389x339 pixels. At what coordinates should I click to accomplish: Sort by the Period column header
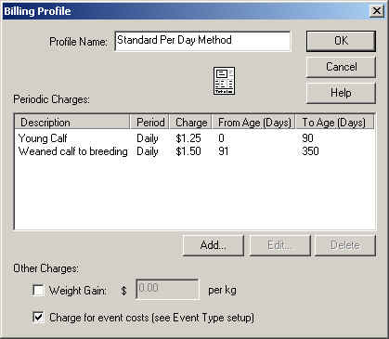(149, 123)
